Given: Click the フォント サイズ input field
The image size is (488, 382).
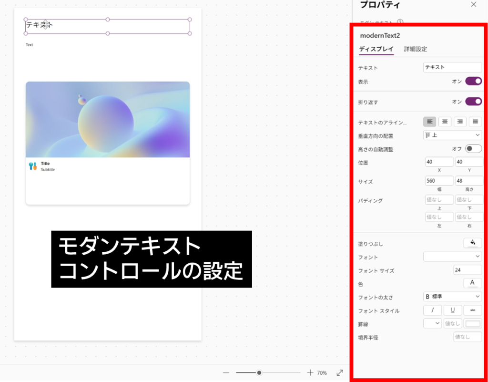Looking at the screenshot, I should click(467, 270).
